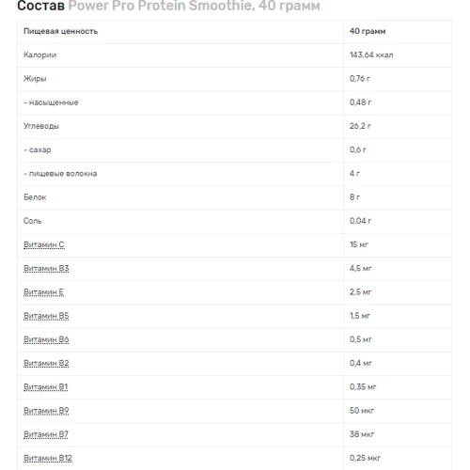Click the Состав Power Pro heading
Image resolution: width=470 pixels, height=470 pixels.
click(168, 6)
